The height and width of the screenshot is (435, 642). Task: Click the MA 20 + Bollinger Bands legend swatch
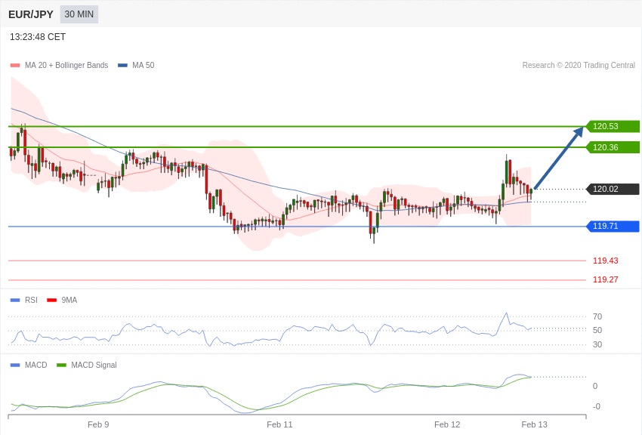click(x=15, y=66)
